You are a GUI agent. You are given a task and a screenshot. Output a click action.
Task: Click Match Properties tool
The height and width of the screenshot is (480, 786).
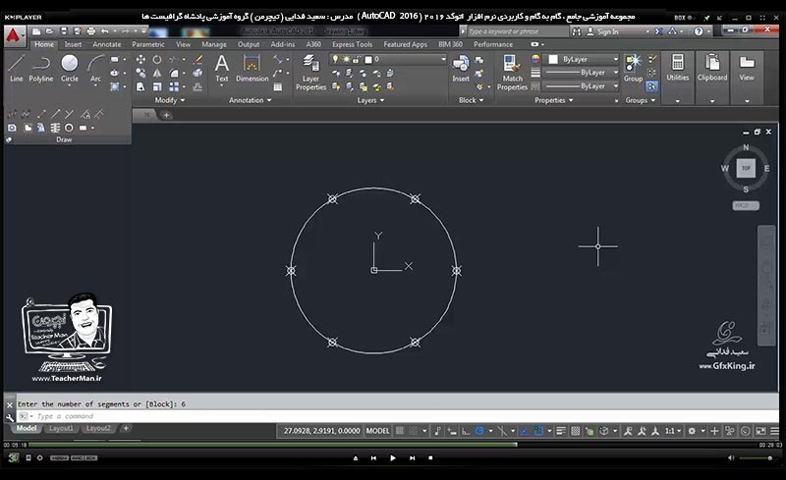click(x=512, y=73)
